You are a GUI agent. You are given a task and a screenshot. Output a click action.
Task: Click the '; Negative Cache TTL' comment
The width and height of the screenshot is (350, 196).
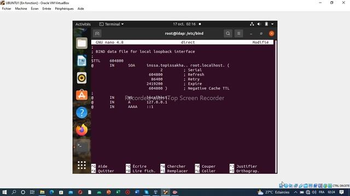tap(207, 88)
